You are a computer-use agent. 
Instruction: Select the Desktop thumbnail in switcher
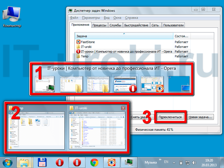(179, 84)
